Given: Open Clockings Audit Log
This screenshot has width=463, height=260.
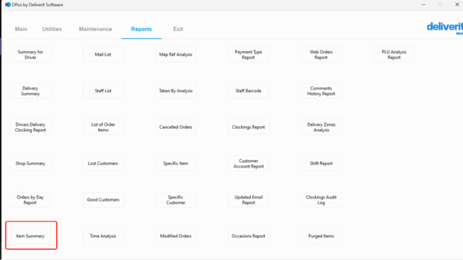Looking at the screenshot, I should point(321,199).
